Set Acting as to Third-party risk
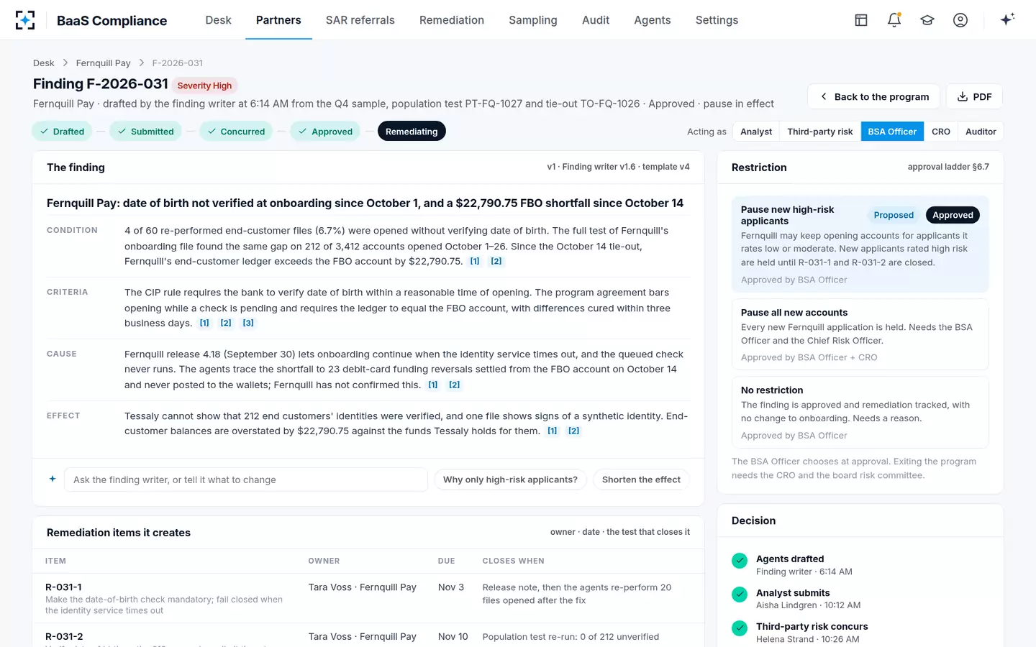 [820, 132]
